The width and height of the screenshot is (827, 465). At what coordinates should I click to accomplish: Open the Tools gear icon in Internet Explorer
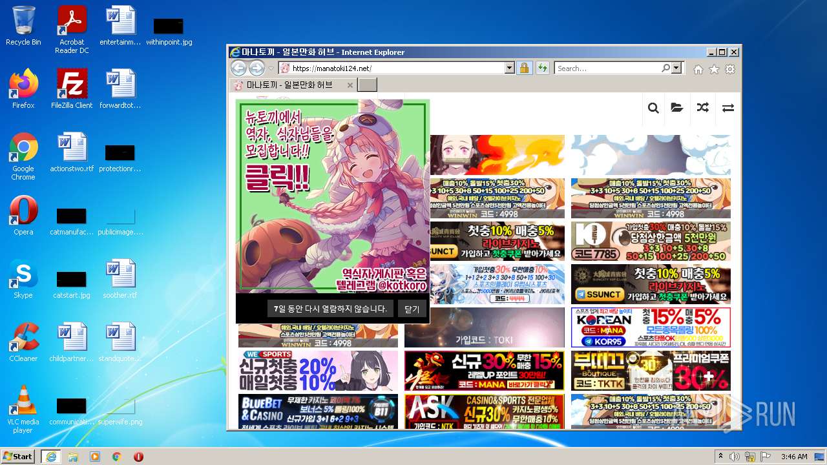click(730, 69)
